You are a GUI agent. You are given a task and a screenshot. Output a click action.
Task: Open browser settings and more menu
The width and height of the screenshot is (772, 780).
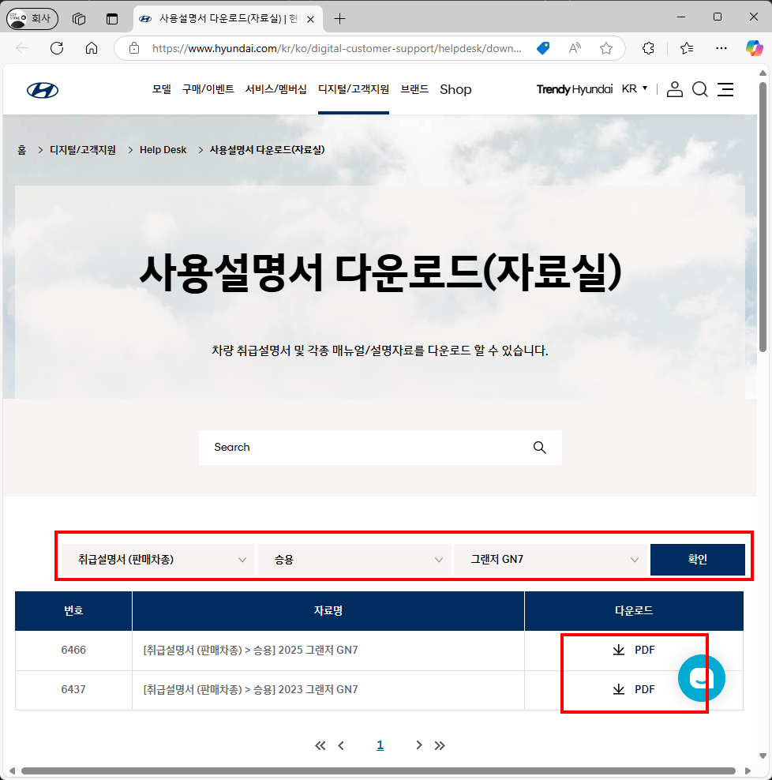click(721, 48)
